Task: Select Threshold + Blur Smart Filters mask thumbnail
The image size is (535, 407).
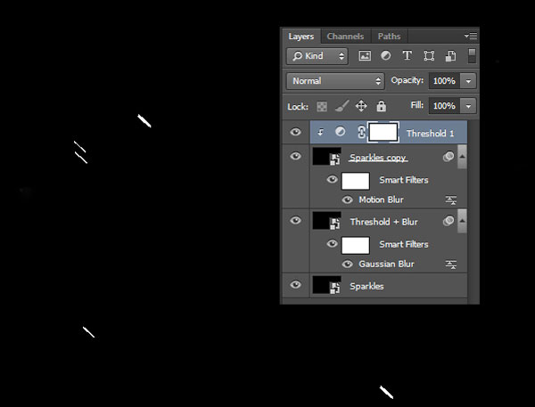Action: [356, 245]
